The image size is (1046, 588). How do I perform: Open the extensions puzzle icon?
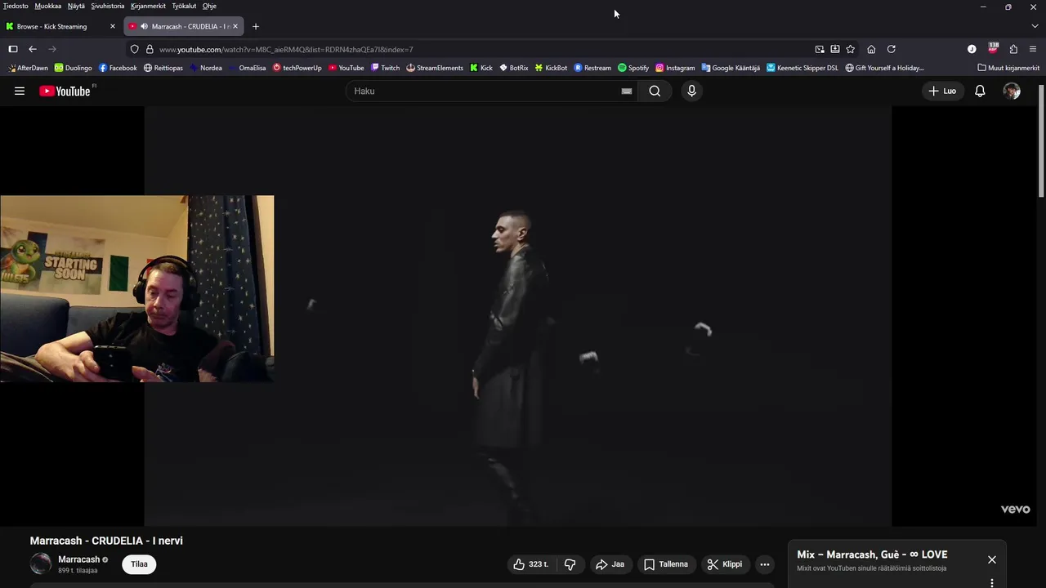click(1013, 49)
